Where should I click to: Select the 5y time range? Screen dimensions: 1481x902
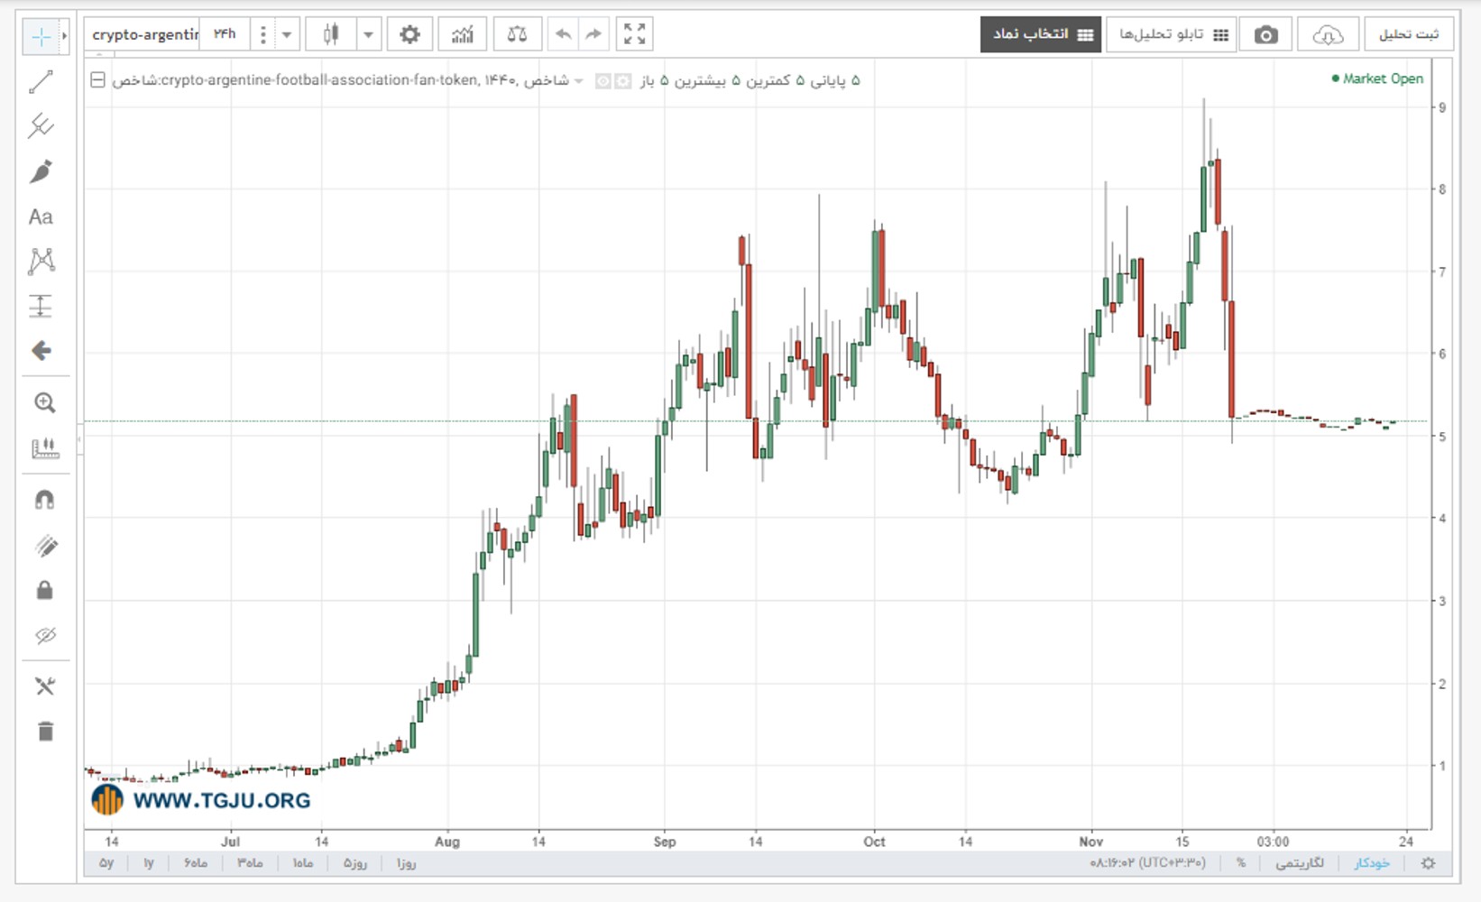(106, 863)
